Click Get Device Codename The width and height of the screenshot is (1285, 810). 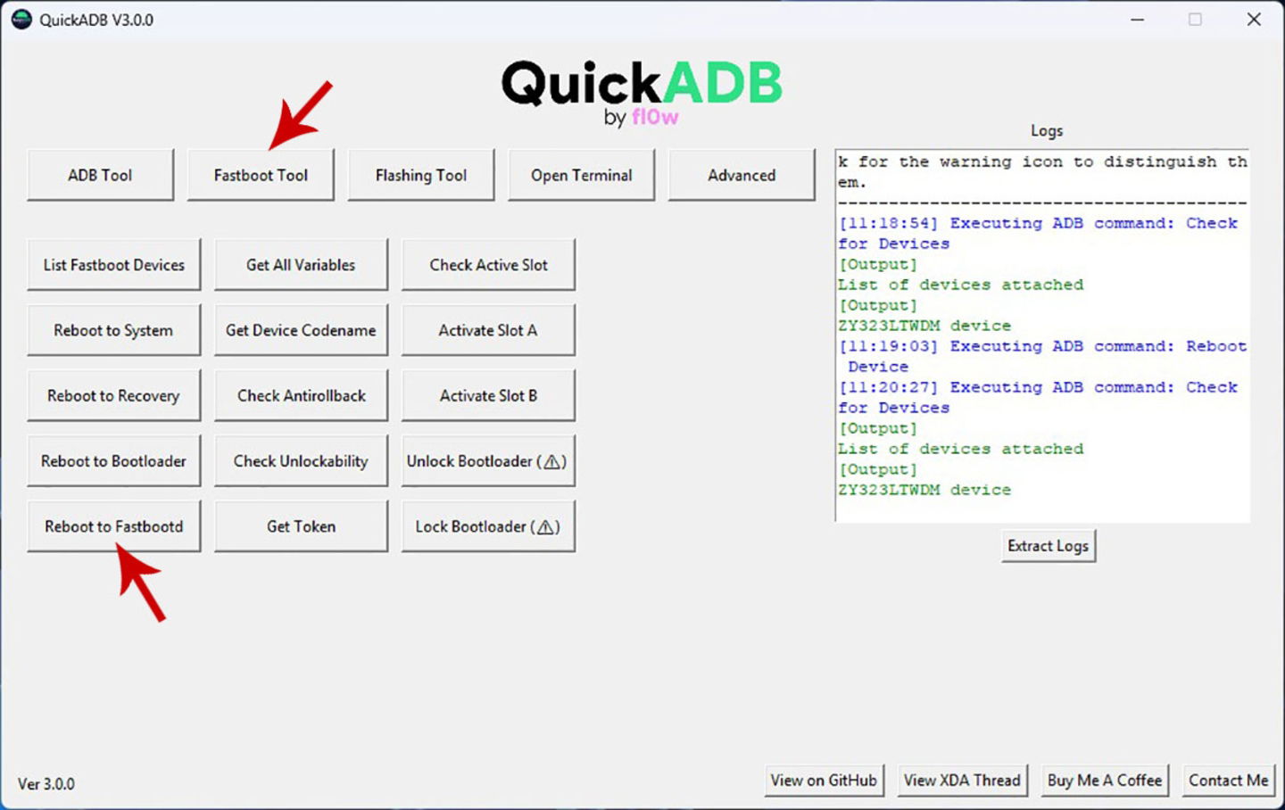click(301, 330)
